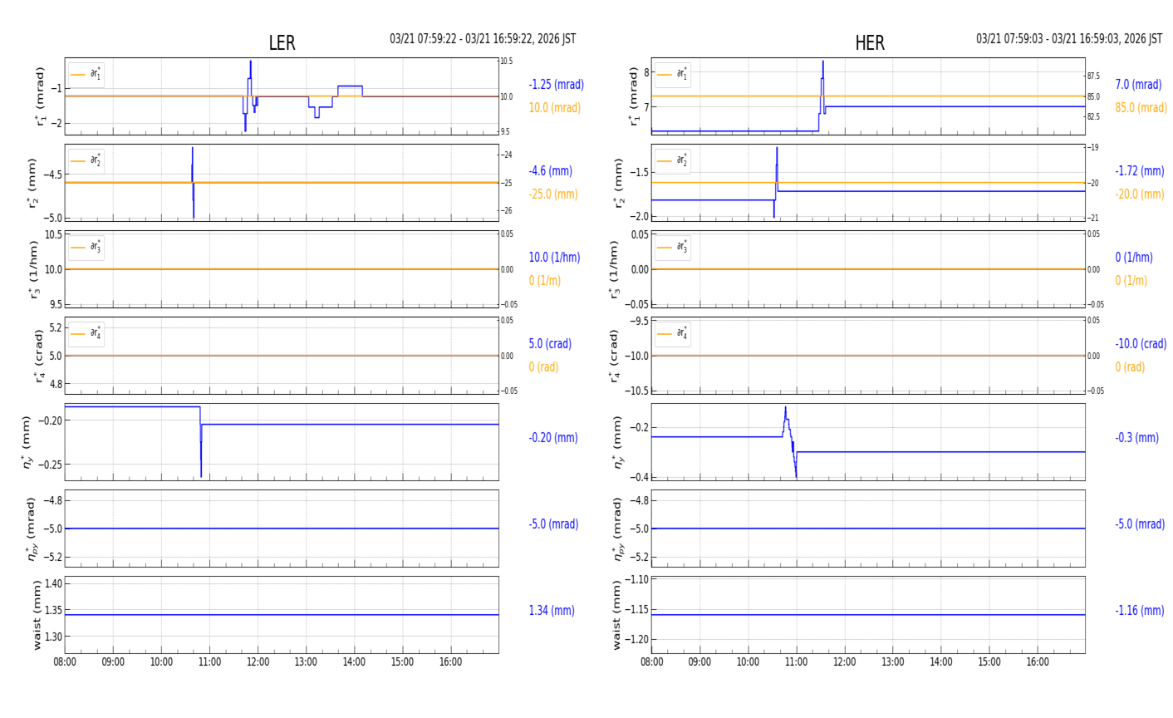Click the HER readout 7.0 (mrad)
The image size is (1173, 718).
pyautogui.click(x=1138, y=85)
